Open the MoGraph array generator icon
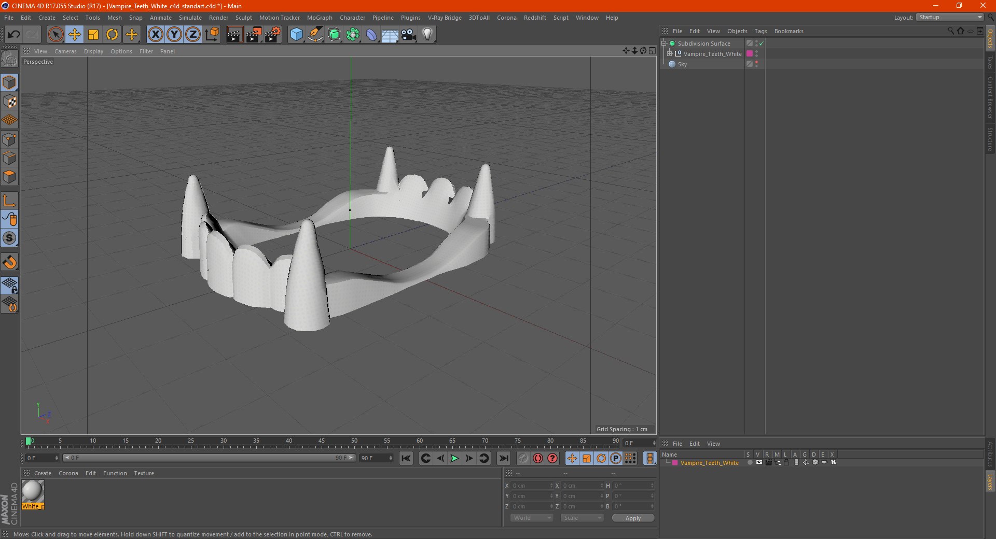Image resolution: width=996 pixels, height=539 pixels. pyautogui.click(x=353, y=35)
